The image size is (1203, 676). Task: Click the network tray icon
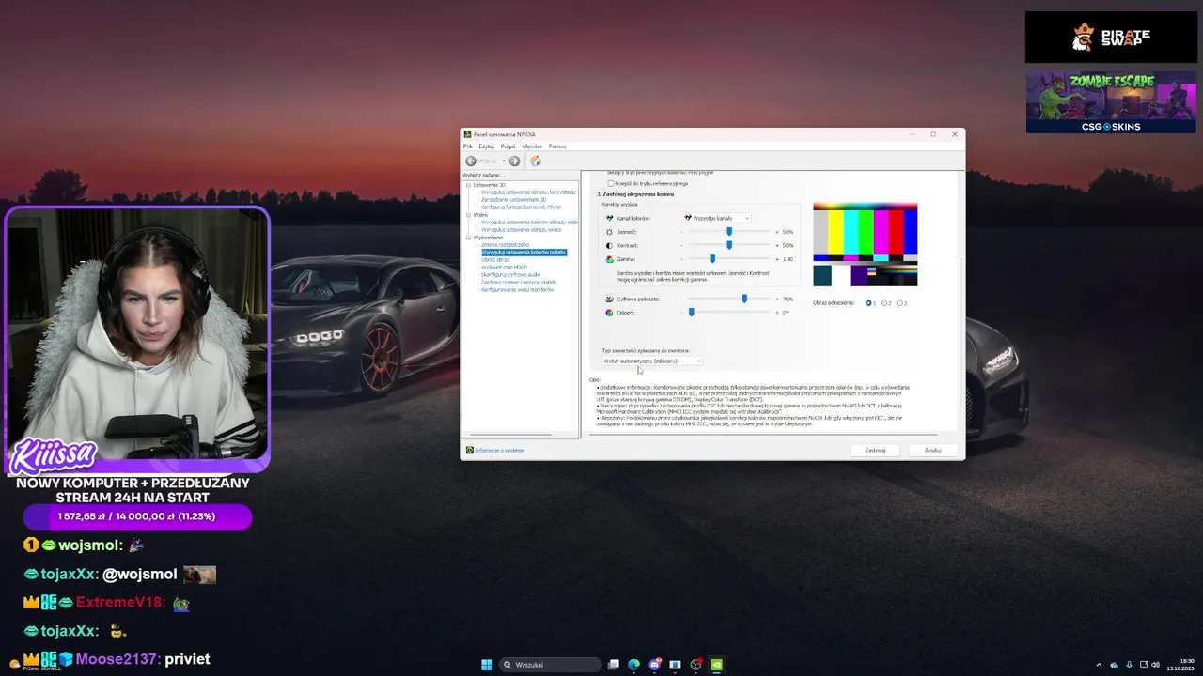pos(1142,665)
